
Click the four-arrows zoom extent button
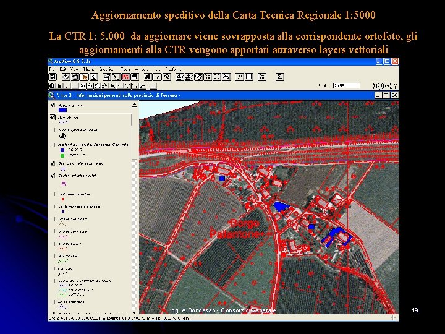[208, 77]
